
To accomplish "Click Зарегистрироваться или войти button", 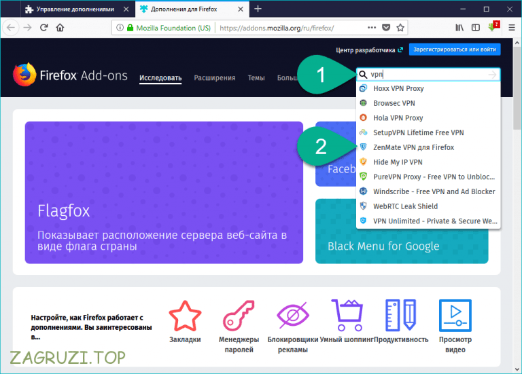I will (455, 50).
